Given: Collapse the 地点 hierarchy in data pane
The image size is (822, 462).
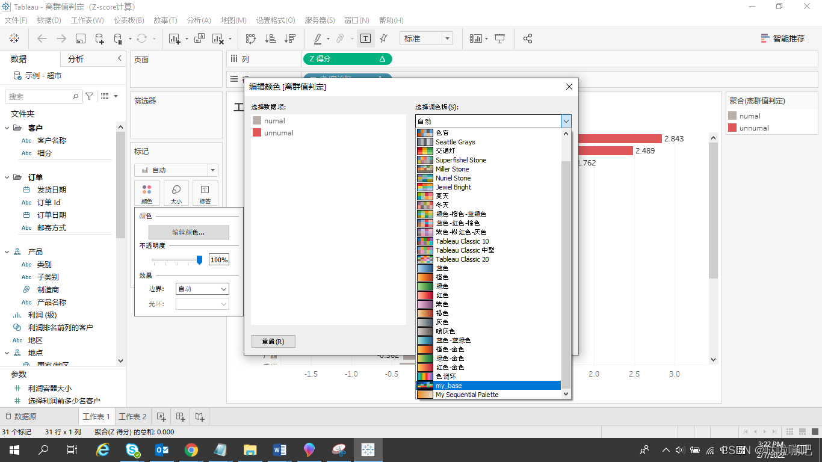Looking at the screenshot, I should pos(7,353).
